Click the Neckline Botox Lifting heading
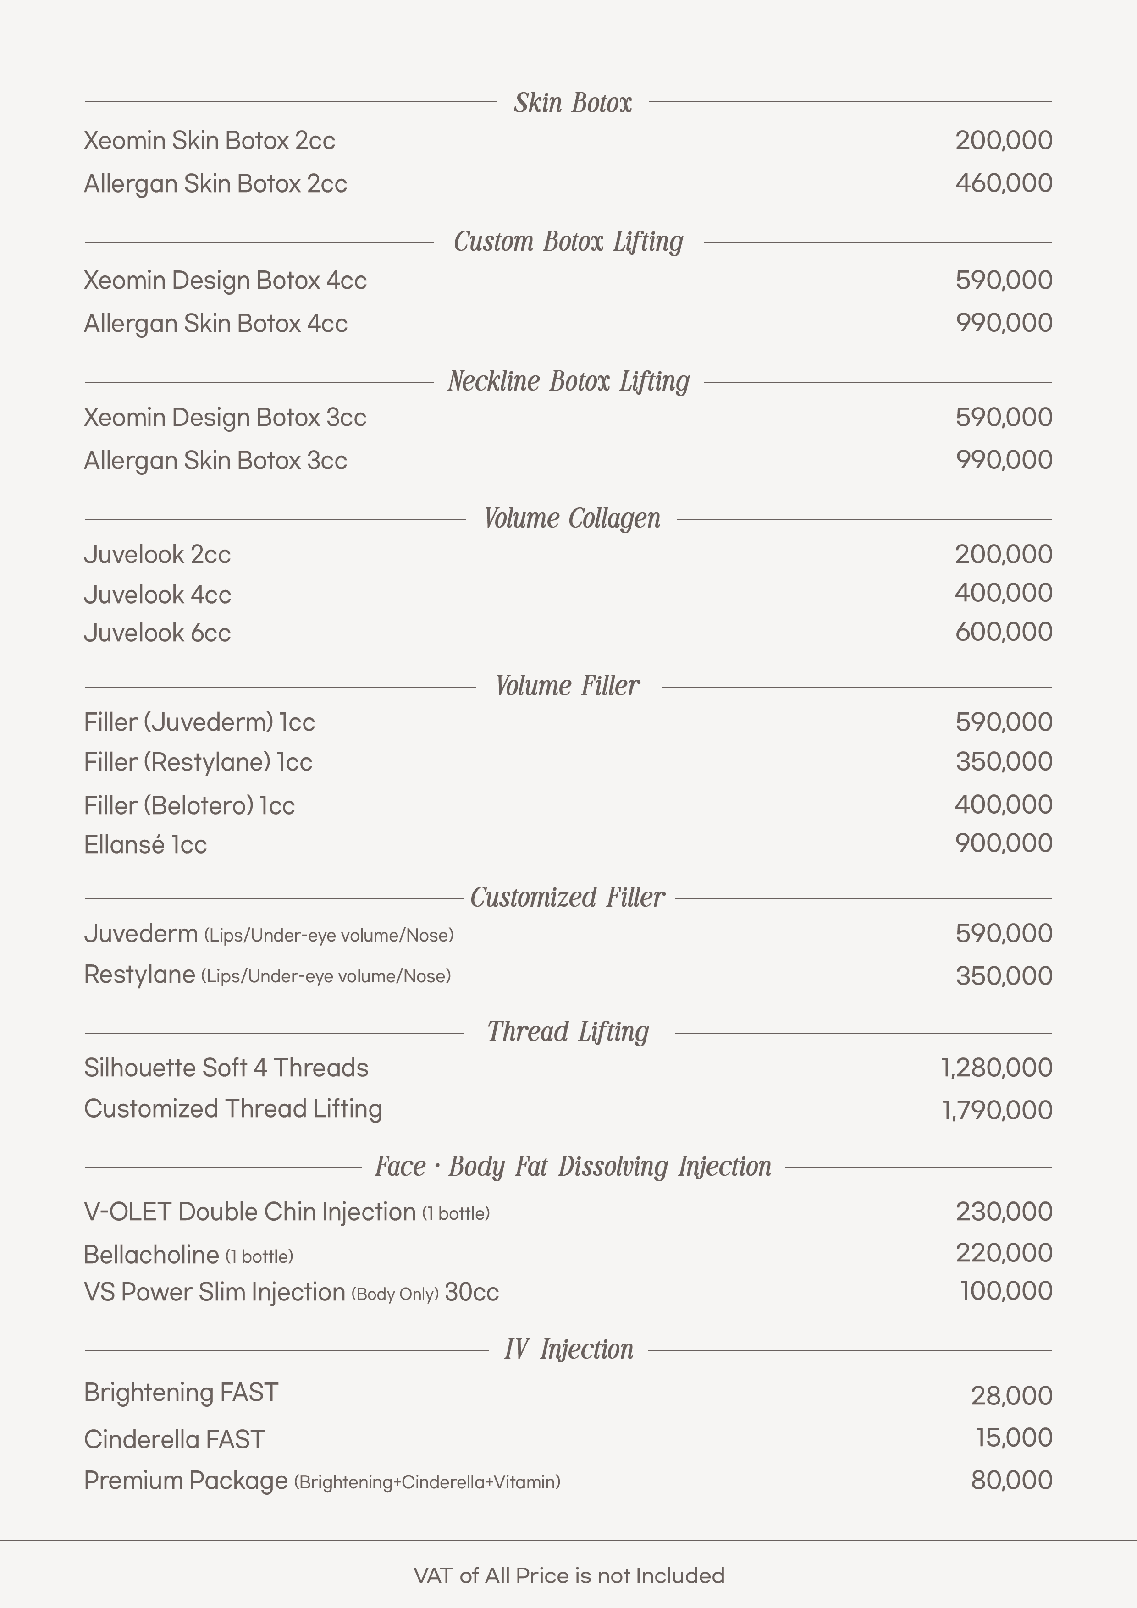Viewport: 1137px width, 1608px height. click(568, 382)
